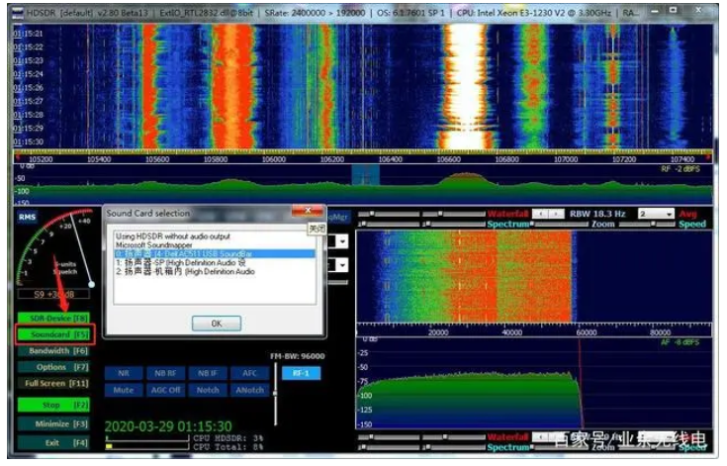Open Bandwidth [F6] settings
Image resolution: width=727 pixels, height=466 pixels.
[x=52, y=350]
